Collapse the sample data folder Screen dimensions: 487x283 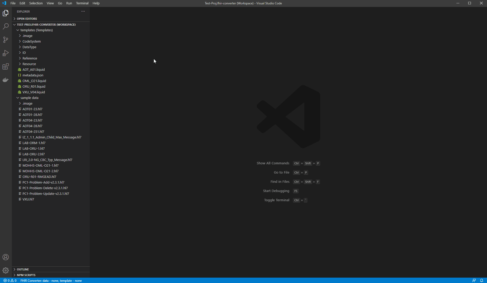pos(51,98)
